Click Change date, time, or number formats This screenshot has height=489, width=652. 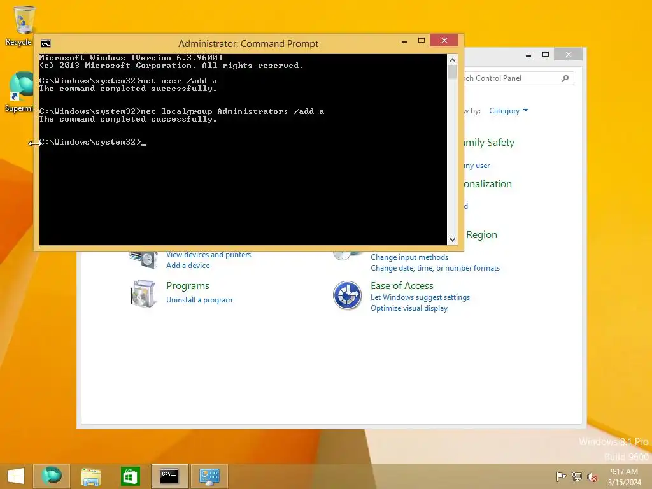(x=435, y=268)
